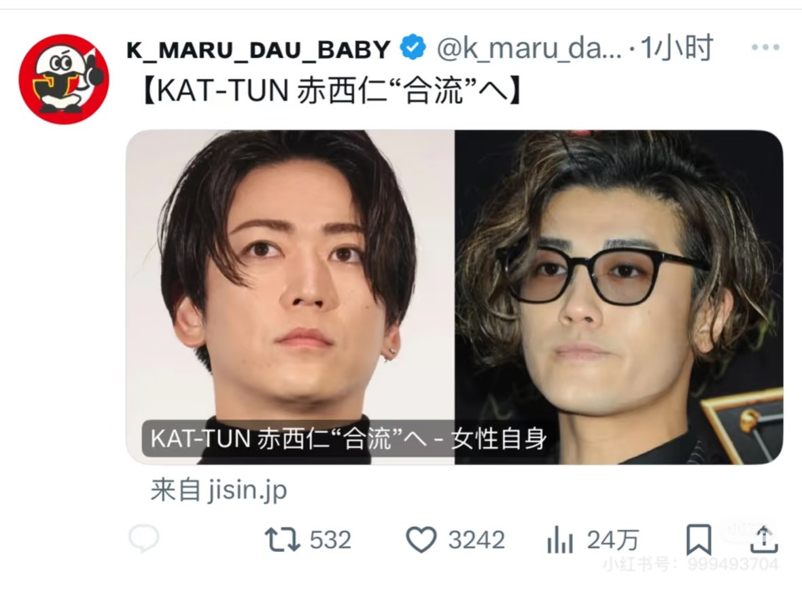Like the post with heart icon
This screenshot has height=592, width=802.
point(421,540)
